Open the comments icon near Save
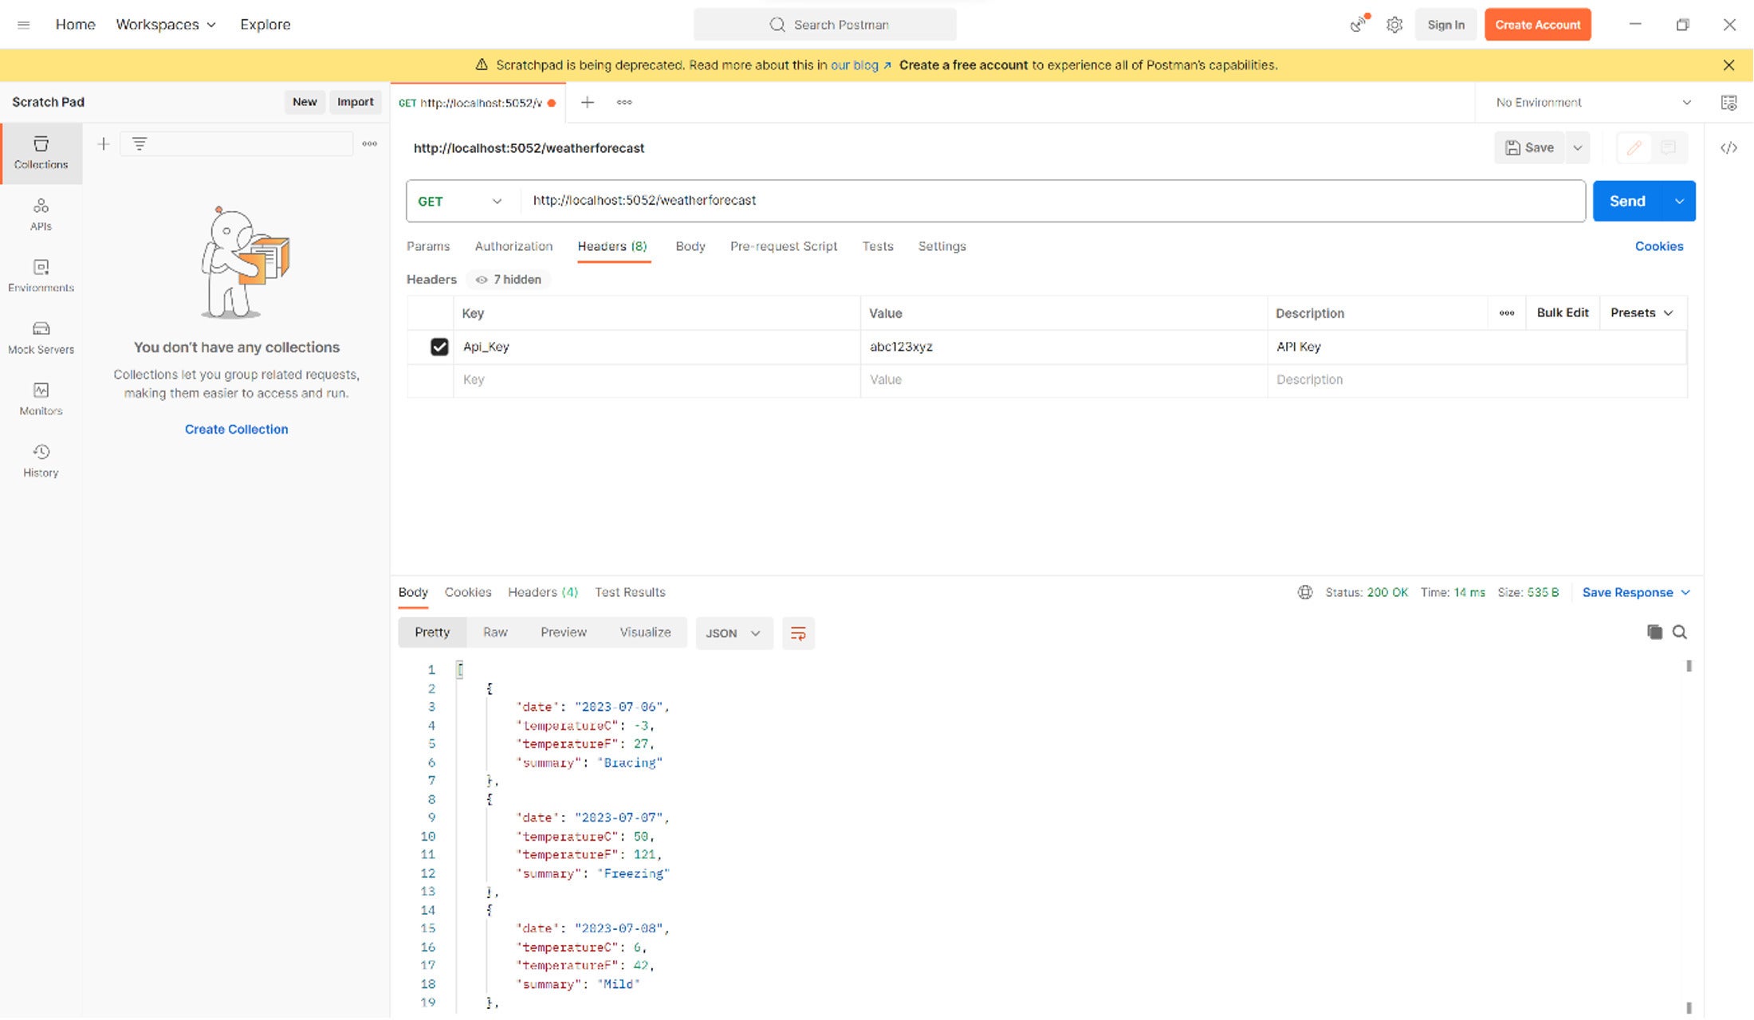The image size is (1754, 1020). (1668, 148)
